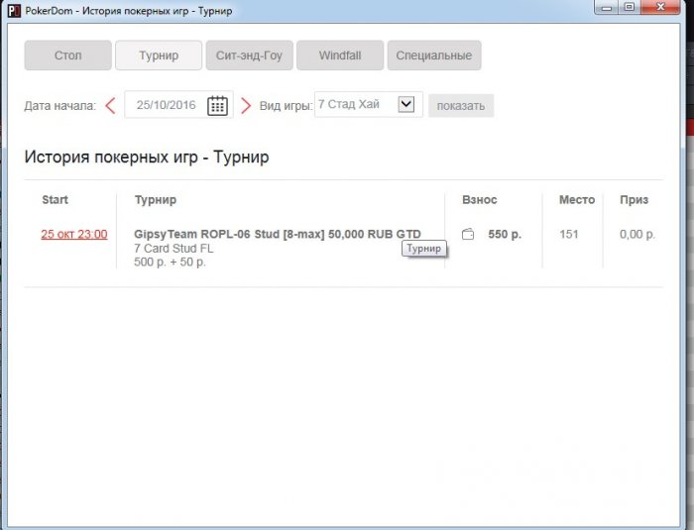Open the 25 окт 23:00 tournament link

[x=74, y=234]
